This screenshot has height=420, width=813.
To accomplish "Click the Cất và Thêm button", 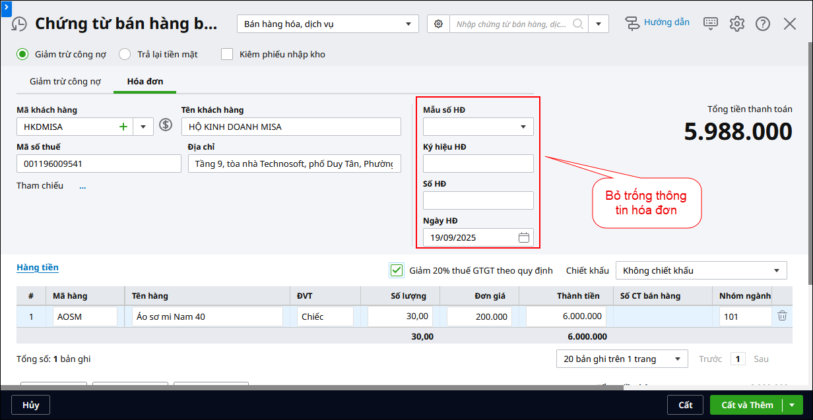I will tap(746, 405).
